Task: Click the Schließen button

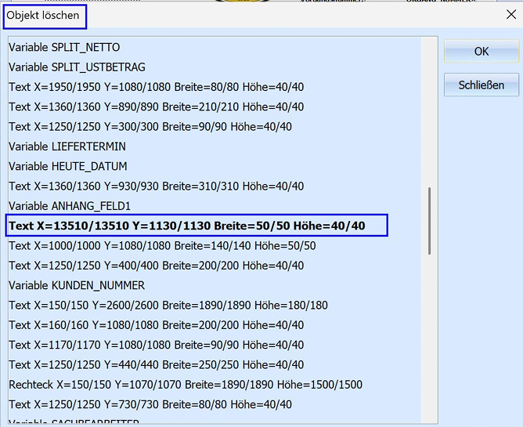Action: click(482, 85)
